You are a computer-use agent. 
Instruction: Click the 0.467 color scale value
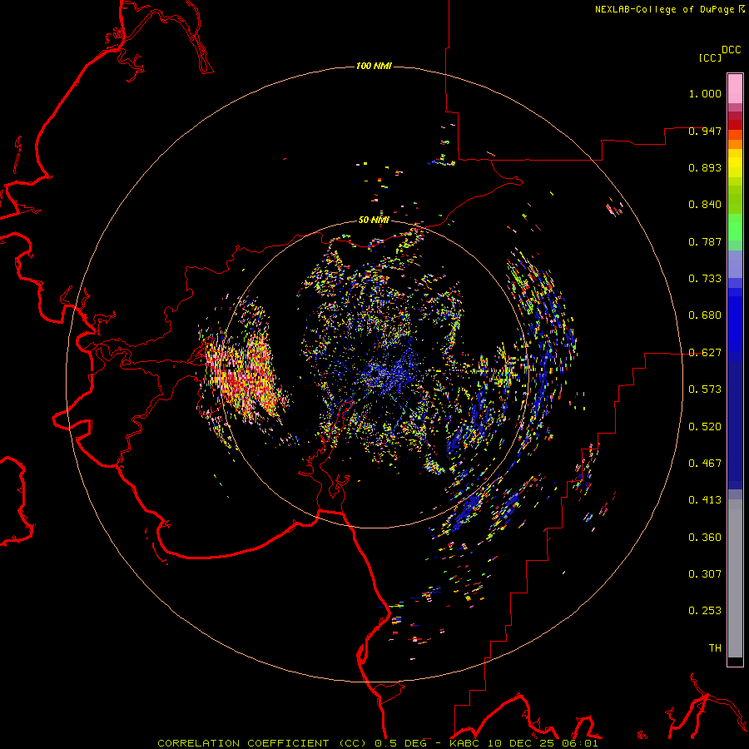[x=705, y=464]
